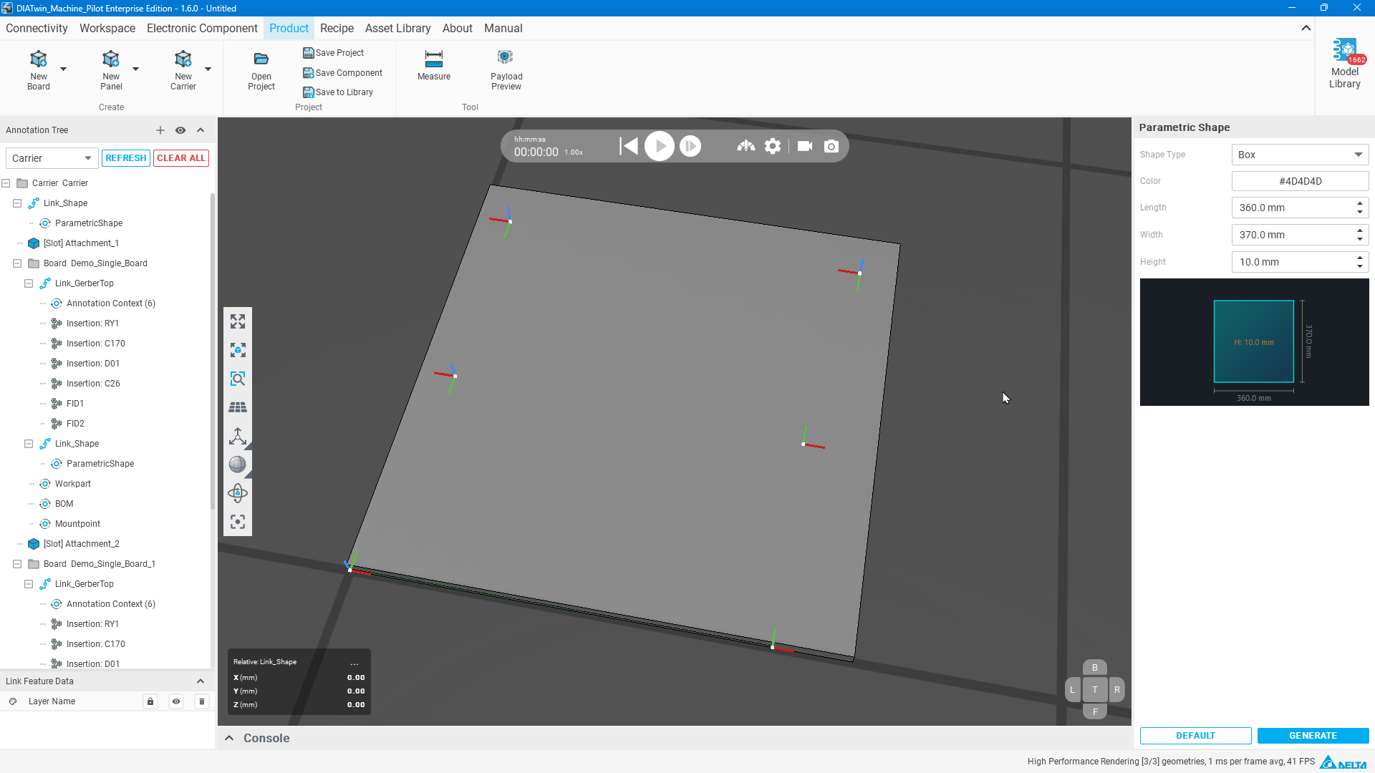Click the simulation speed gauge icon
The image size is (1375, 773).
tap(746, 146)
